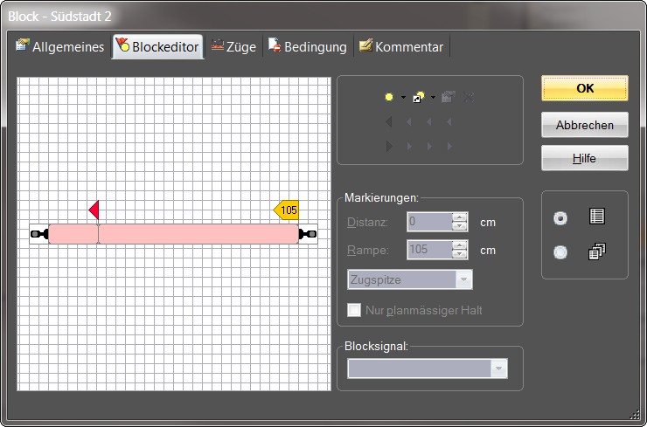The height and width of the screenshot is (427, 647).
Task: Select the Blockeditor tab
Action: 157,46
